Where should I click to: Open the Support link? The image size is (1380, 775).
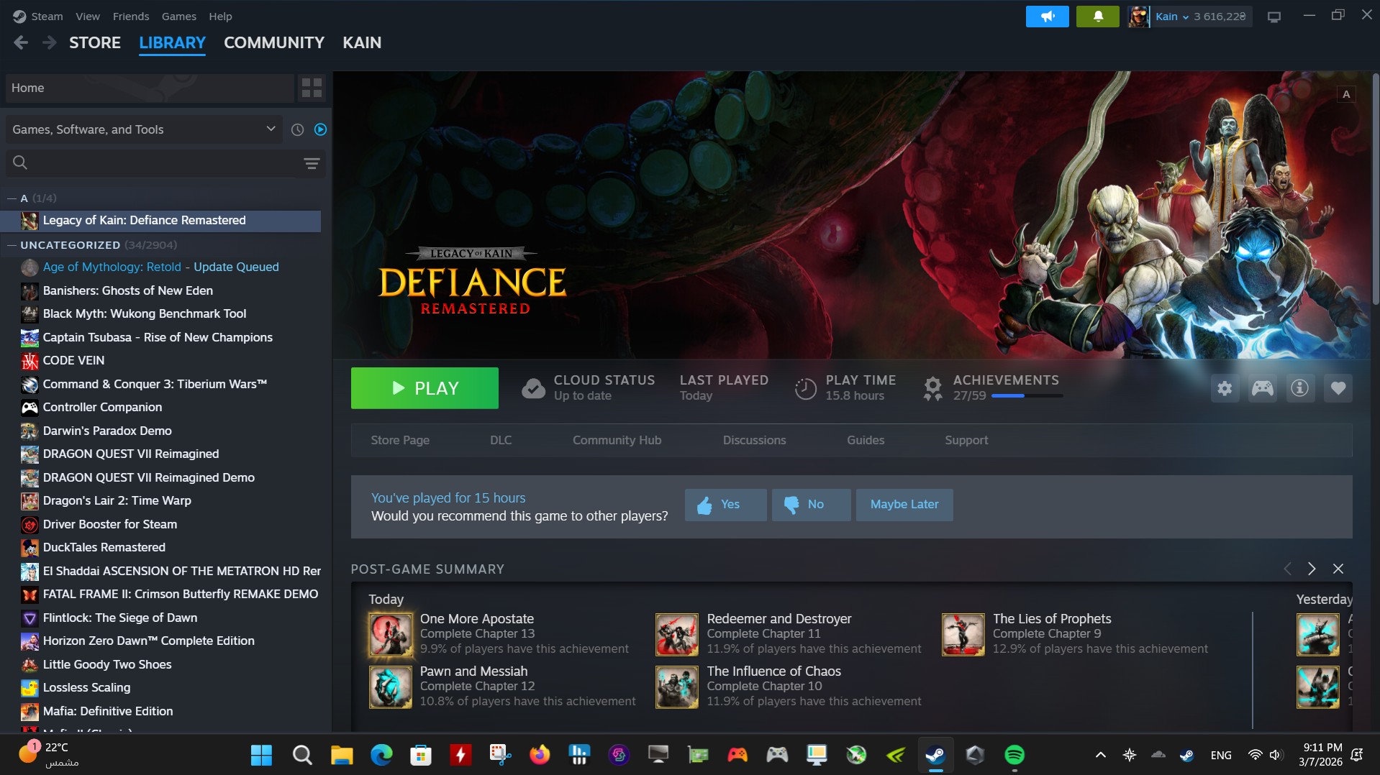[x=966, y=440]
